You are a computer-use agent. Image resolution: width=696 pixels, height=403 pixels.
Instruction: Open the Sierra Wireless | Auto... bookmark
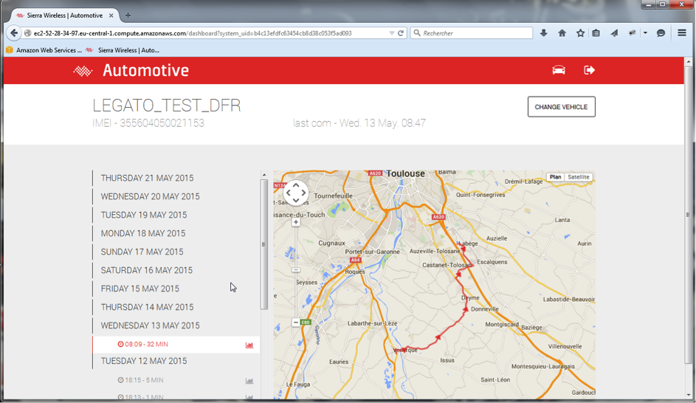(x=122, y=50)
